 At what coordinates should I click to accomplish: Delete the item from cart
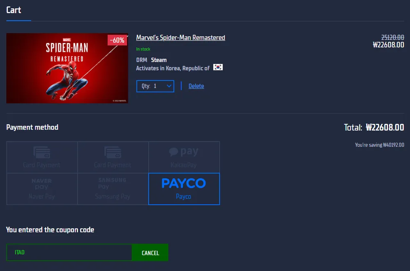(x=196, y=86)
